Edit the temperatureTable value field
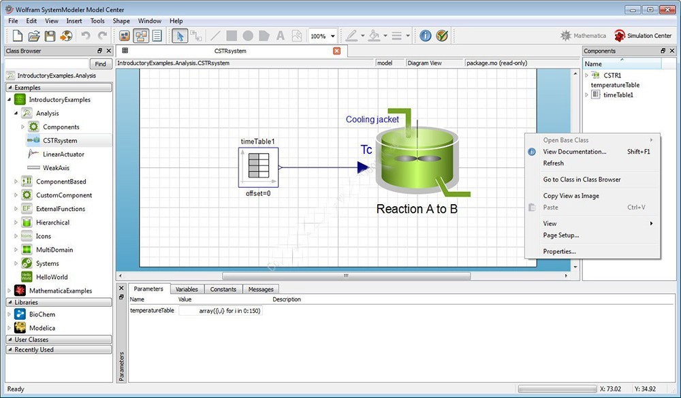The width and height of the screenshot is (681, 398). pyautogui.click(x=220, y=311)
